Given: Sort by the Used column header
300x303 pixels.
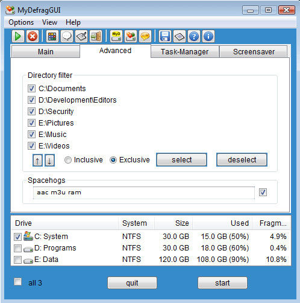Looking at the screenshot, I should point(222,223).
